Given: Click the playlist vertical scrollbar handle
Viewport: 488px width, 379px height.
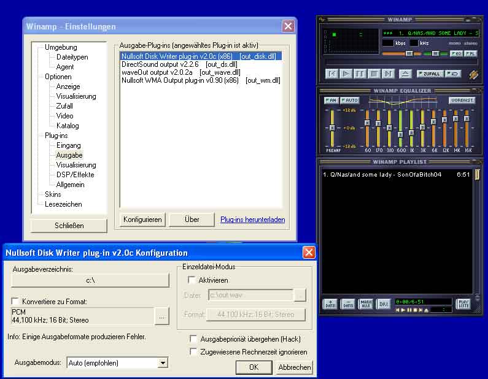Looking at the screenshot, I should click(x=477, y=174).
